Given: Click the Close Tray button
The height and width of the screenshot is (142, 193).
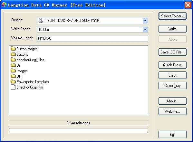Looking at the screenshot, I should point(172,86).
